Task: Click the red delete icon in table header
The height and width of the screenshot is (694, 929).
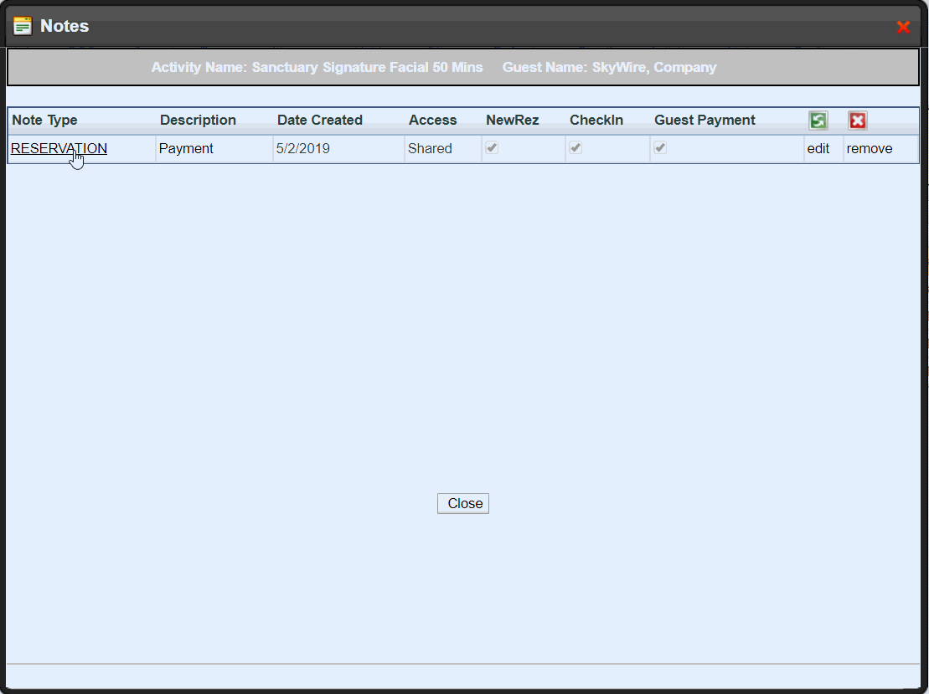Action: [857, 121]
